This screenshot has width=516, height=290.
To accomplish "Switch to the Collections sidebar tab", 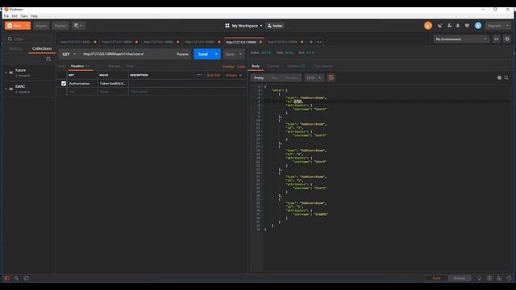I will click(x=42, y=48).
